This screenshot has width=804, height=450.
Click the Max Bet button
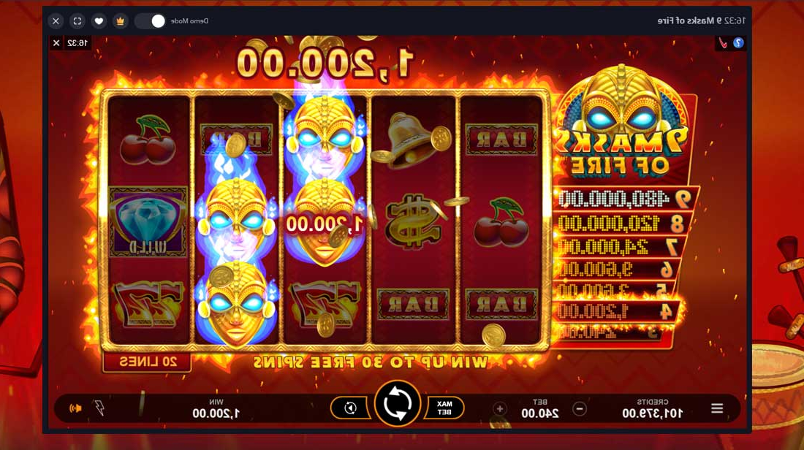444,408
